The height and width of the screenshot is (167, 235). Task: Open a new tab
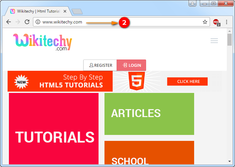coord(77,12)
